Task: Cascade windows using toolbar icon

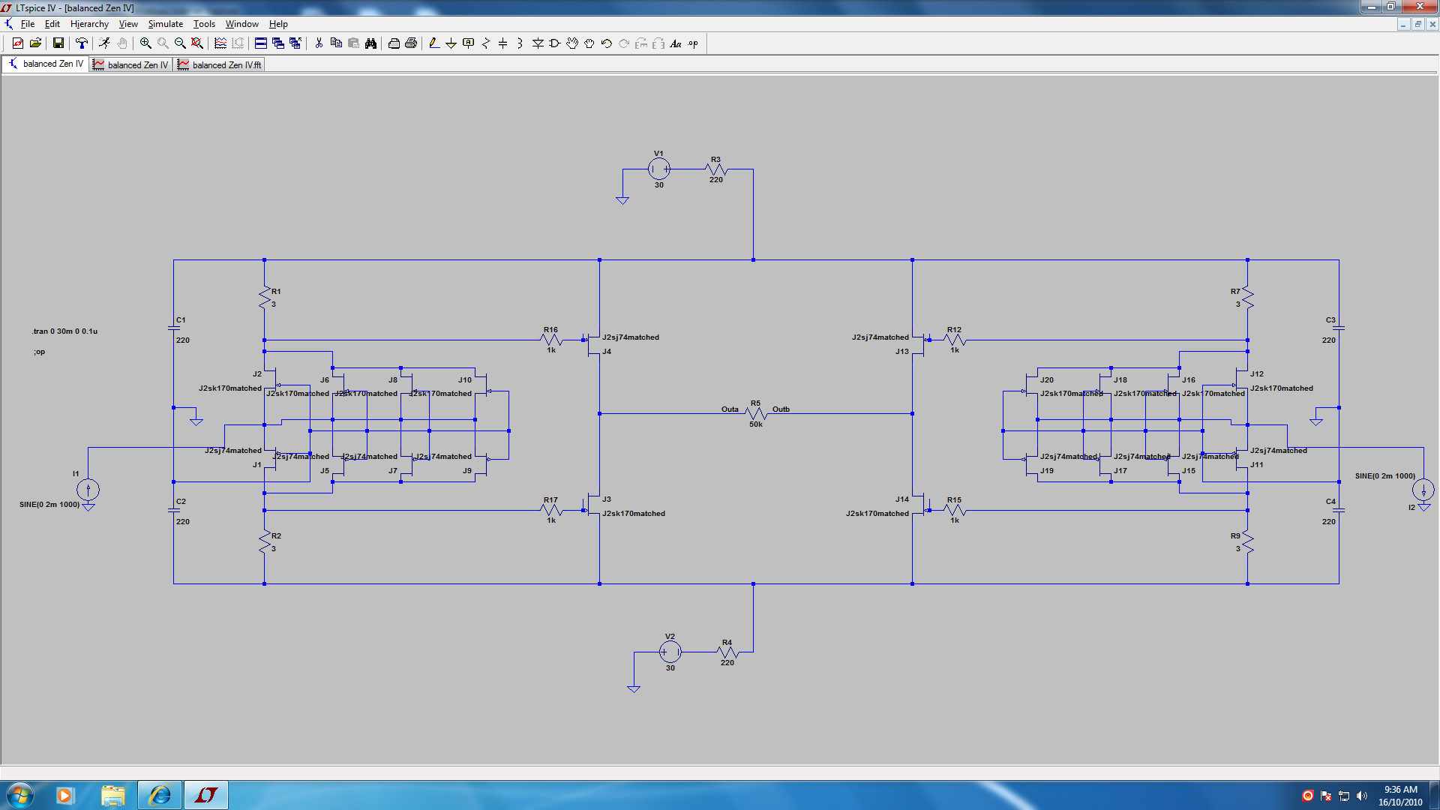Action: (x=277, y=43)
